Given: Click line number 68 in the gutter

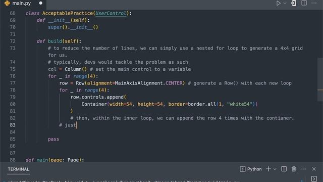Looking at the screenshot, I should coord(13,13).
